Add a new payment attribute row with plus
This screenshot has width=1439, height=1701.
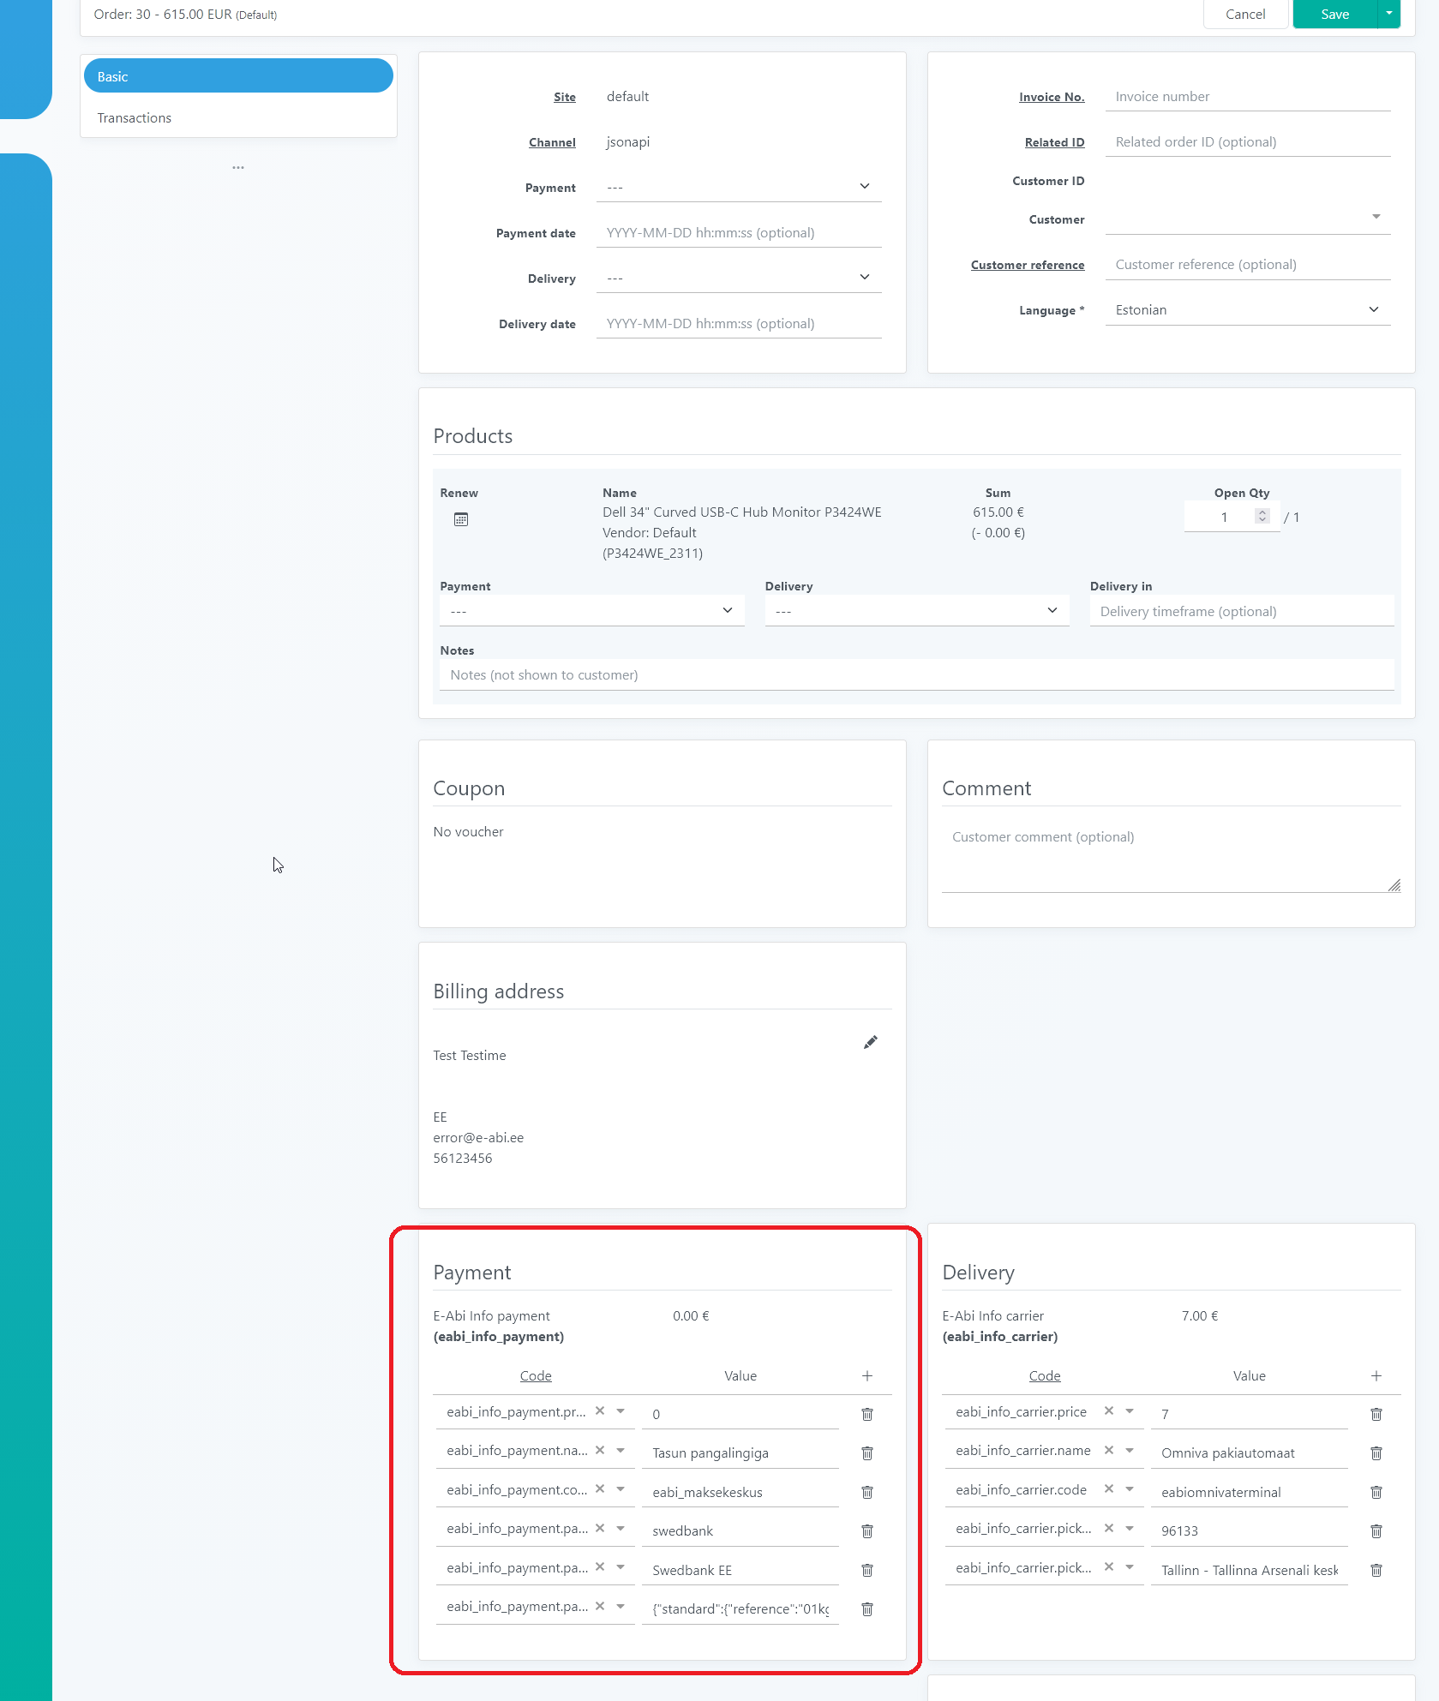pos(866,1375)
